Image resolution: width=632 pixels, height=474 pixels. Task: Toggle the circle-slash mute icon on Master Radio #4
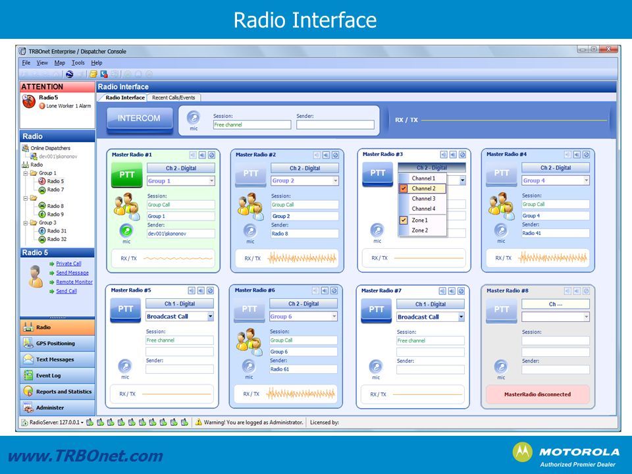point(587,154)
